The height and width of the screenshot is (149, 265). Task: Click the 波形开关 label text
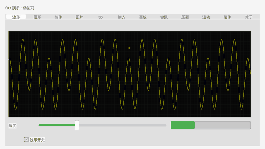point(37,140)
